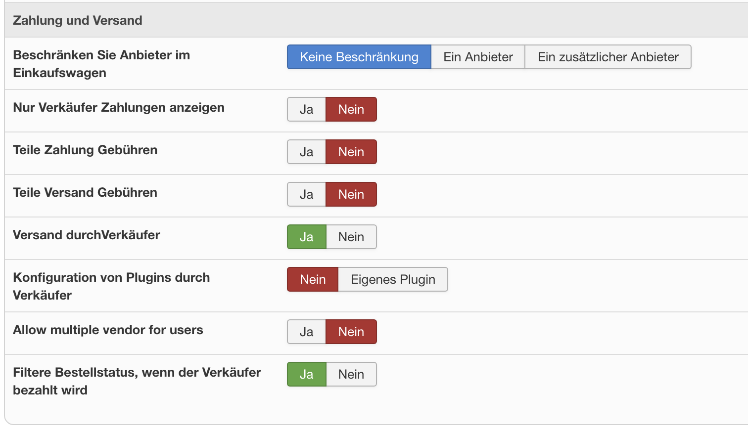Set 'Teile Zahlung Gebühren' to Ja
The height and width of the screenshot is (434, 748).
tap(306, 152)
